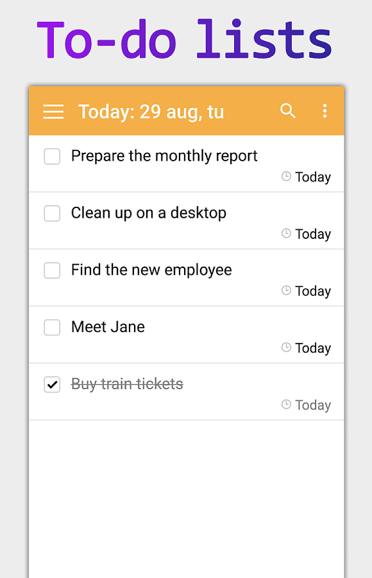Click clock icon on Find employee task
This screenshot has width=372, height=578.
click(286, 290)
